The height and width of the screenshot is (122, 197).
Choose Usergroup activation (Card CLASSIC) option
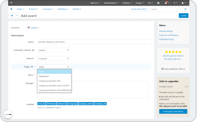(54, 86)
